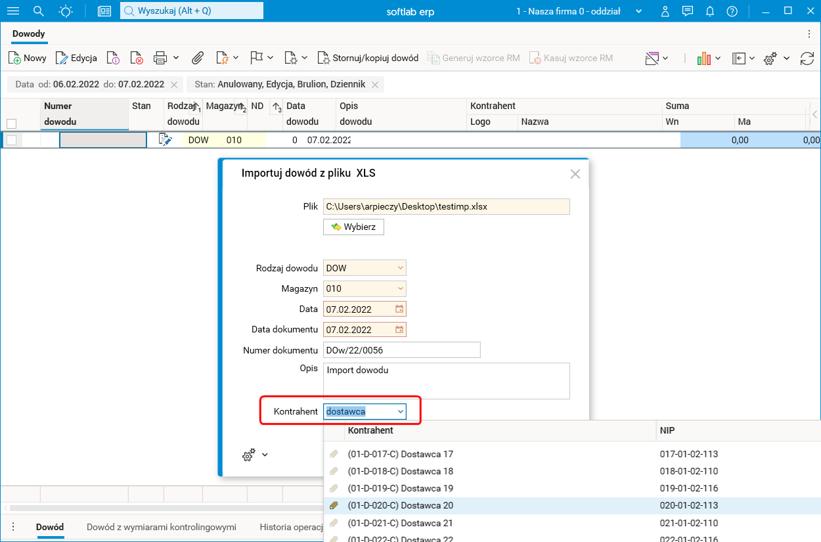Click the refresh icon in toolbar
The width and height of the screenshot is (821, 542).
807,58
